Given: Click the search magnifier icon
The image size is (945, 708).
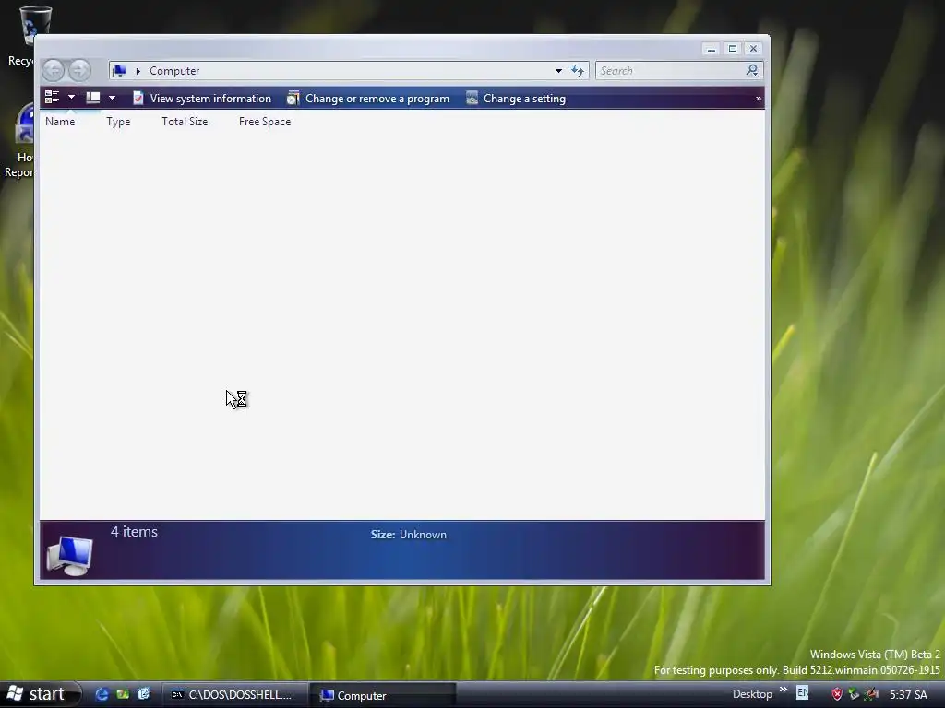Looking at the screenshot, I should point(751,70).
